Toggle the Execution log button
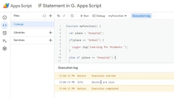Screen dimensions: 174x98 [141, 16]
